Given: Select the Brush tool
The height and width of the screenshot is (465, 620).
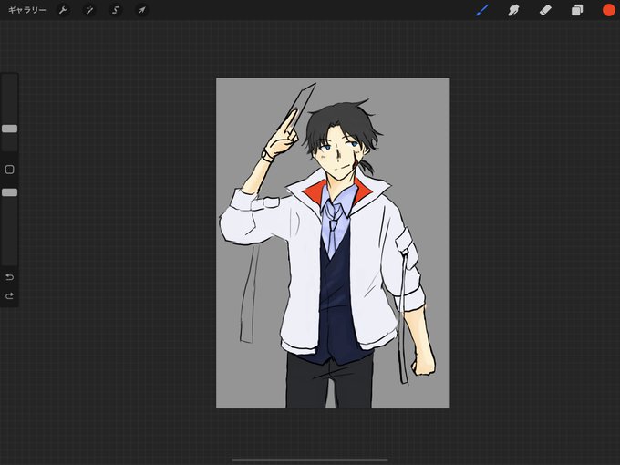Looking at the screenshot, I should pyautogui.click(x=482, y=10).
